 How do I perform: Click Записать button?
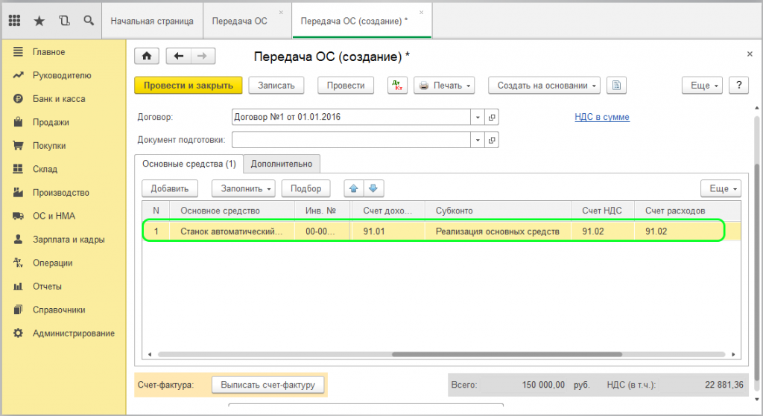click(276, 86)
